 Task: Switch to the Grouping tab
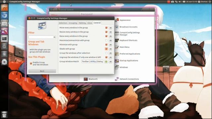click(x=73, y=23)
